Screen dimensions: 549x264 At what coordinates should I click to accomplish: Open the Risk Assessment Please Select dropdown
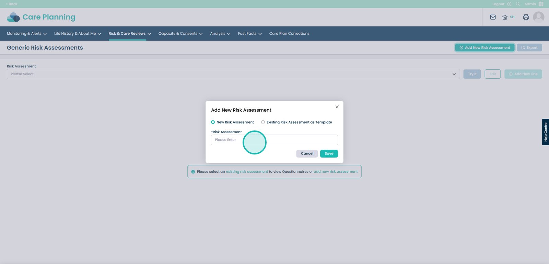233,74
